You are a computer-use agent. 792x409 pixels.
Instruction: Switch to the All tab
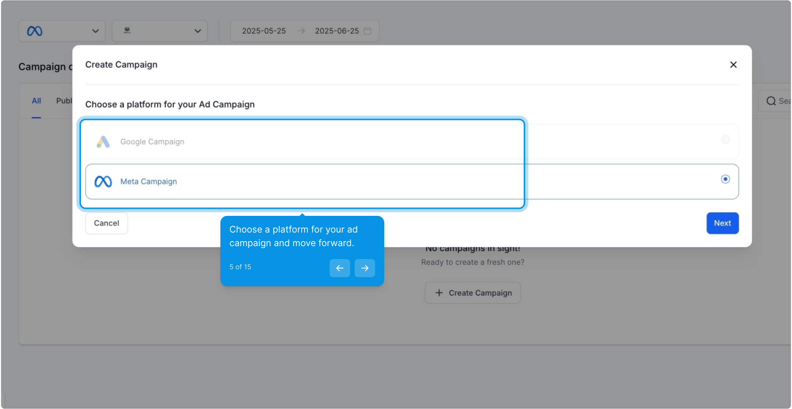(36, 101)
